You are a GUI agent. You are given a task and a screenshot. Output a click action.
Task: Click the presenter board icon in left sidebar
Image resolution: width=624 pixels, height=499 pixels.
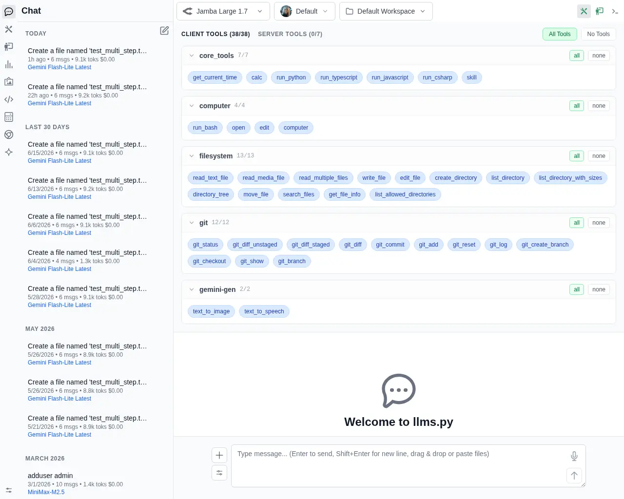(9, 47)
